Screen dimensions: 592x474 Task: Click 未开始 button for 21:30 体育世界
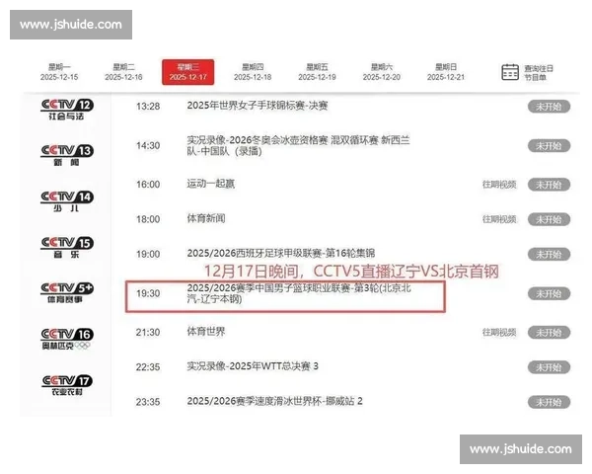tap(549, 333)
